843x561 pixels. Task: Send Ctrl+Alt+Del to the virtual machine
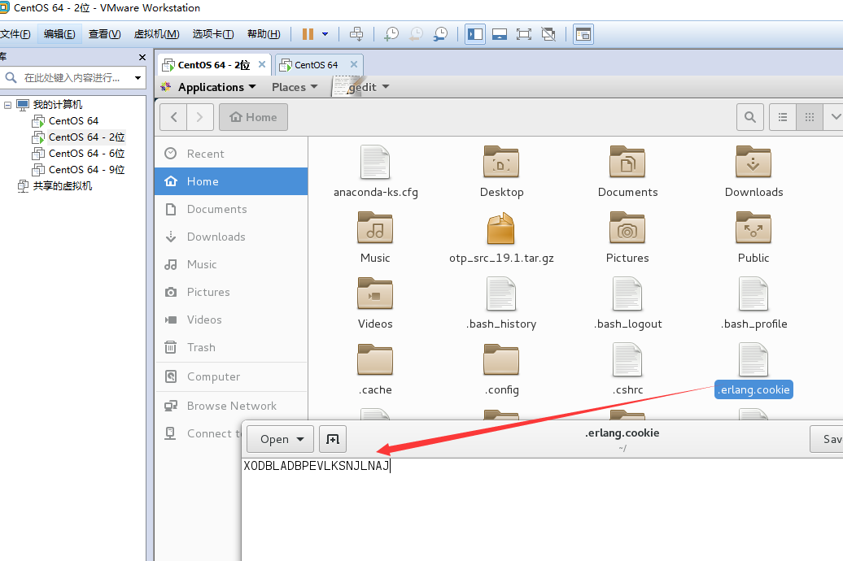[356, 34]
